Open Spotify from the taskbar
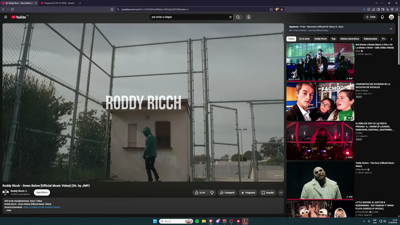Image resolution: width=400 pixels, height=225 pixels. coord(197,221)
